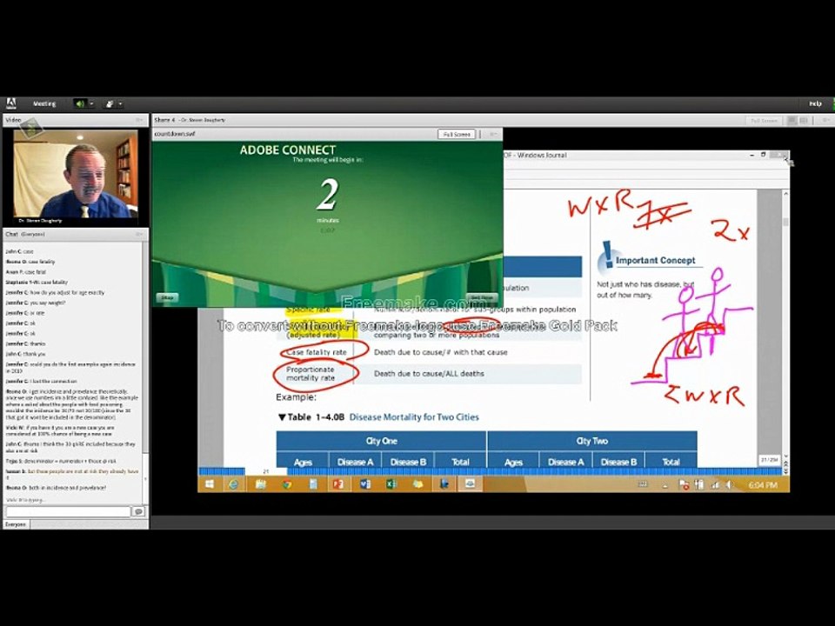This screenshot has height=626, width=835.
Task: Open Sticky Notes icon in shared taskbar
Action: [x=417, y=484]
